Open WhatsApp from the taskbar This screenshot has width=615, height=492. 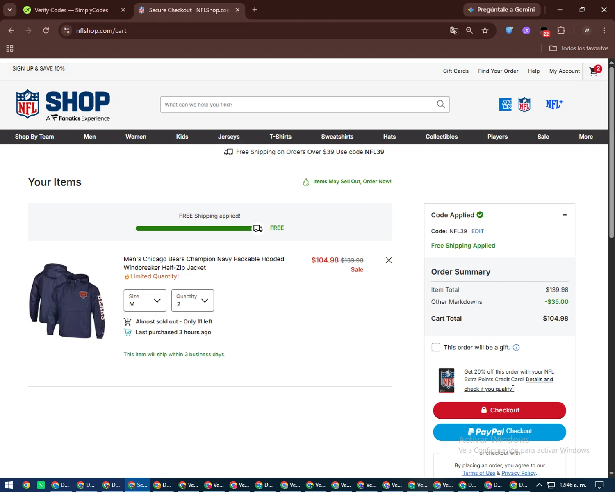pyautogui.click(x=41, y=485)
